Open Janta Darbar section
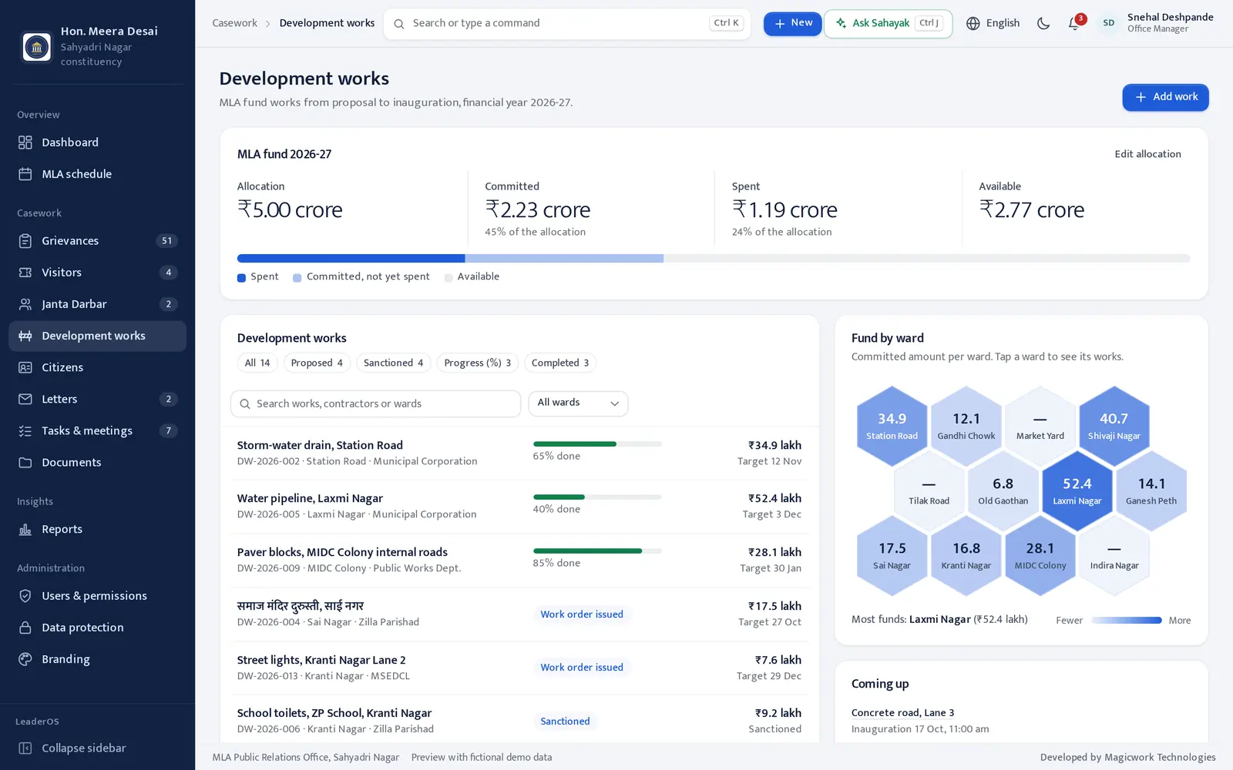Screen dimensions: 1233x770 click(x=97, y=304)
